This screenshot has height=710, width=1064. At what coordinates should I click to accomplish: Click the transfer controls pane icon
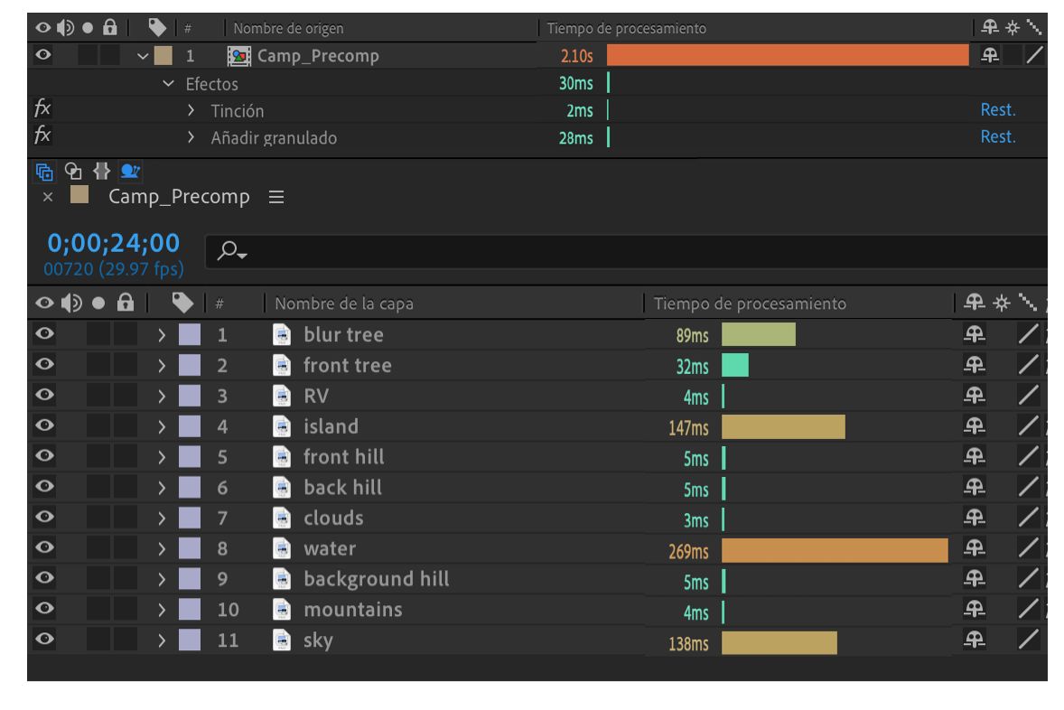(x=71, y=172)
